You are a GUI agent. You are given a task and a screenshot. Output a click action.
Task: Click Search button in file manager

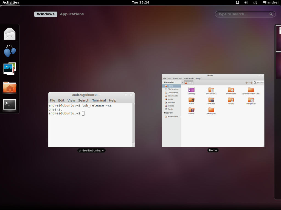coord(258,83)
